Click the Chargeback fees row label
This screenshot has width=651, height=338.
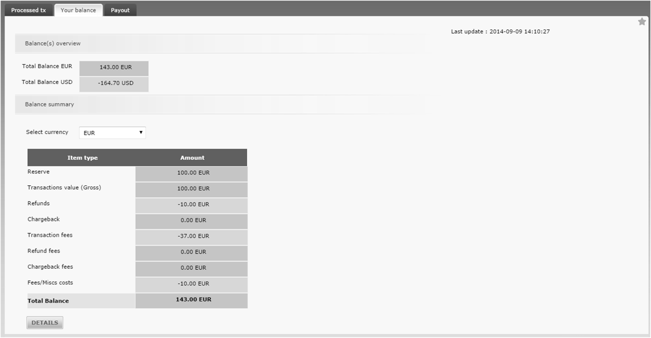(x=50, y=266)
